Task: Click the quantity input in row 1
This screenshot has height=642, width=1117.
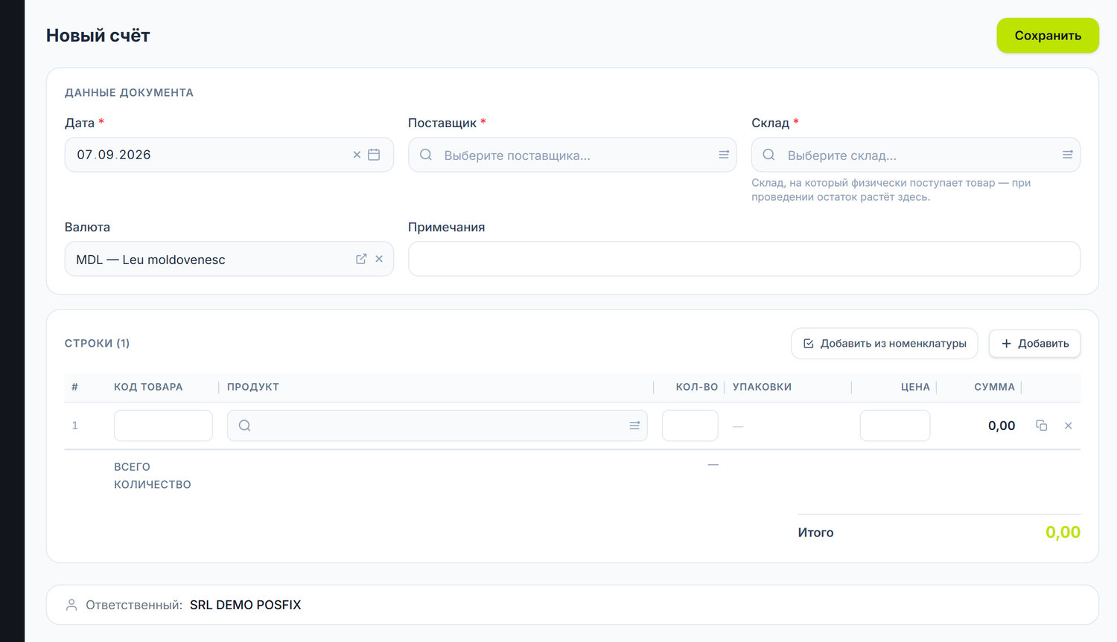Action: pos(690,426)
